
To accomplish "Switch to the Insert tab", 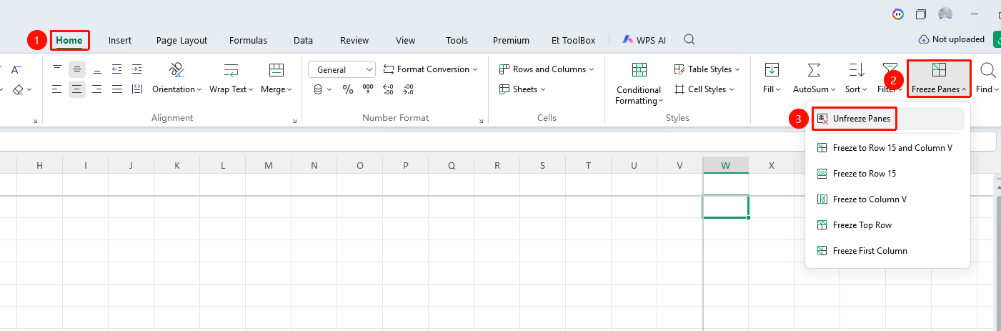I will click(120, 41).
